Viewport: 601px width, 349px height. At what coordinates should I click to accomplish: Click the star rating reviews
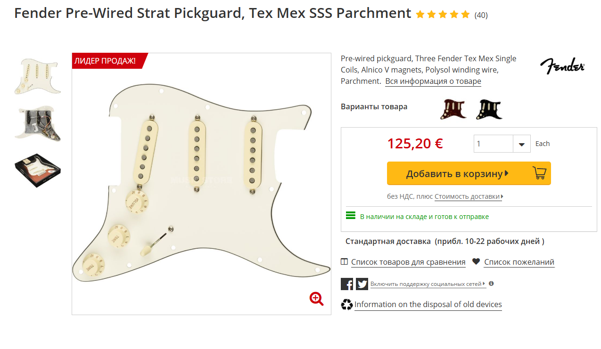click(443, 15)
